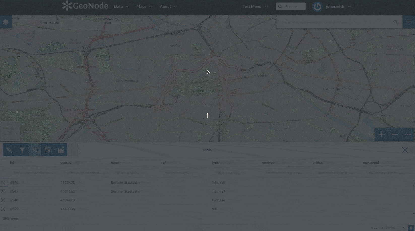This screenshot has height=231, width=415.
Task: Open the burger menu at map corner
Action: tap(409, 22)
